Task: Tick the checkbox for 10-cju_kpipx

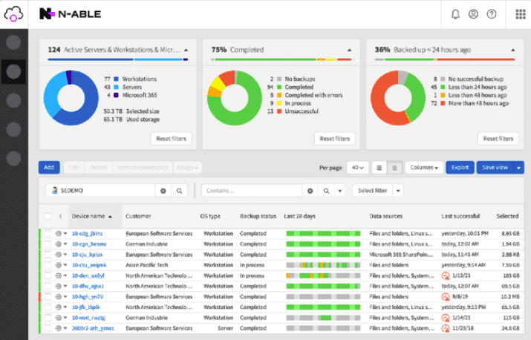Action: 48,255
